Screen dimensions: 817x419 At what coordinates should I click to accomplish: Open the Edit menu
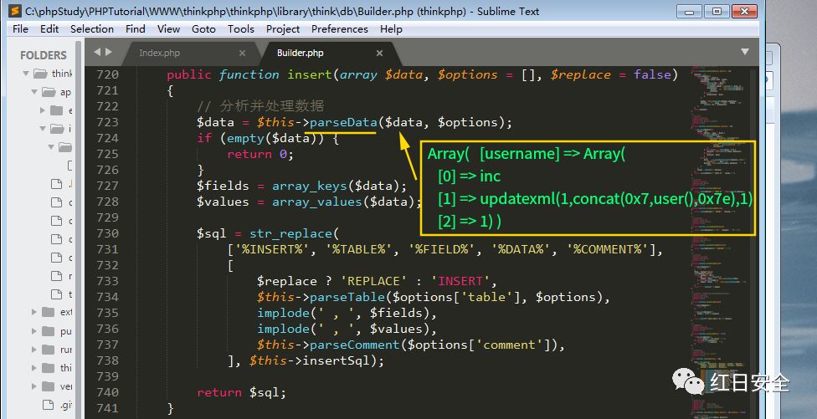click(49, 29)
